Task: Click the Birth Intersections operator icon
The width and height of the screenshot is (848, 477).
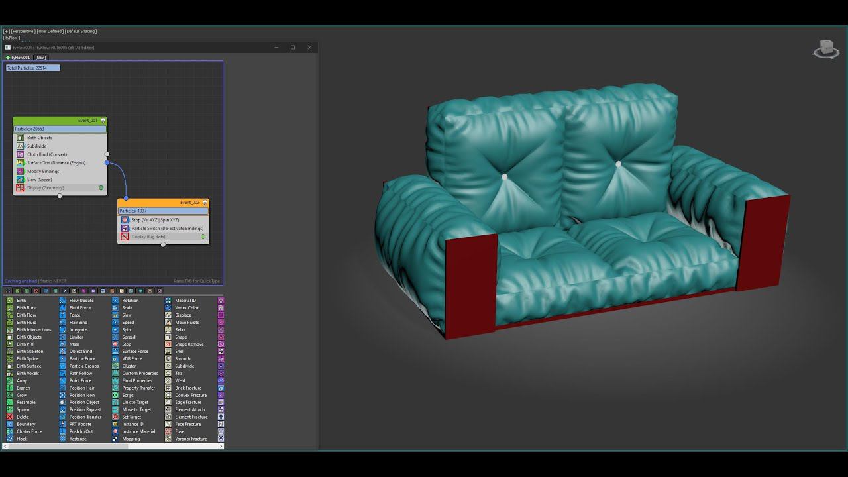Action: click(9, 330)
